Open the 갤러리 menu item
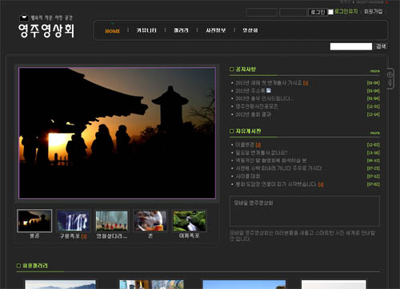The image size is (400, 289). tap(181, 30)
